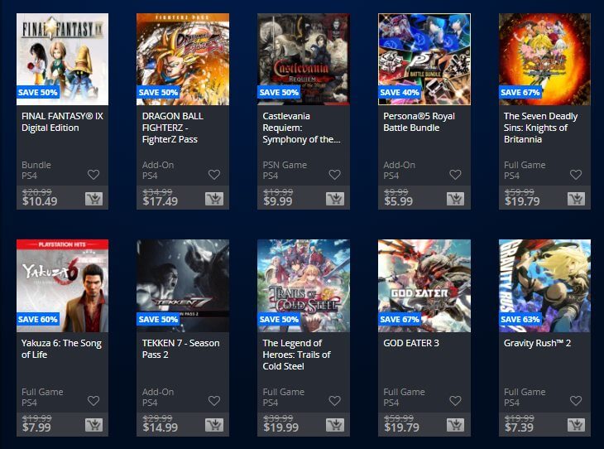604x449 pixels.
Task: Toggle wishlist heart for Castlevania Requiem
Action: pos(335,175)
